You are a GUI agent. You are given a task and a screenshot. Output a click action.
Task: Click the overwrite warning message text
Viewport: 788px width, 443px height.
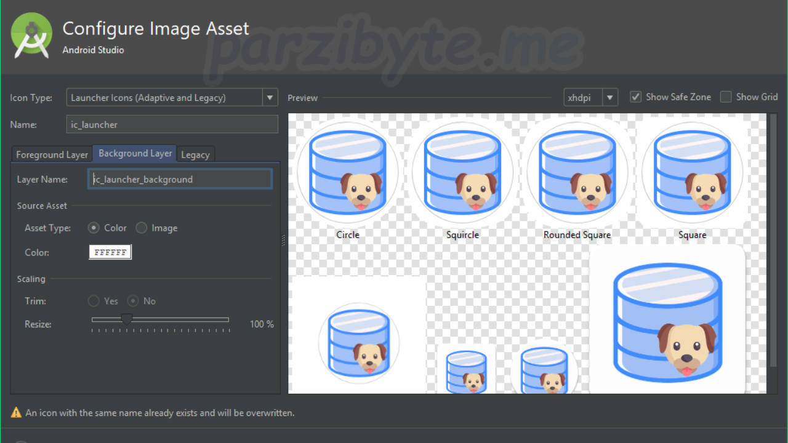click(160, 413)
